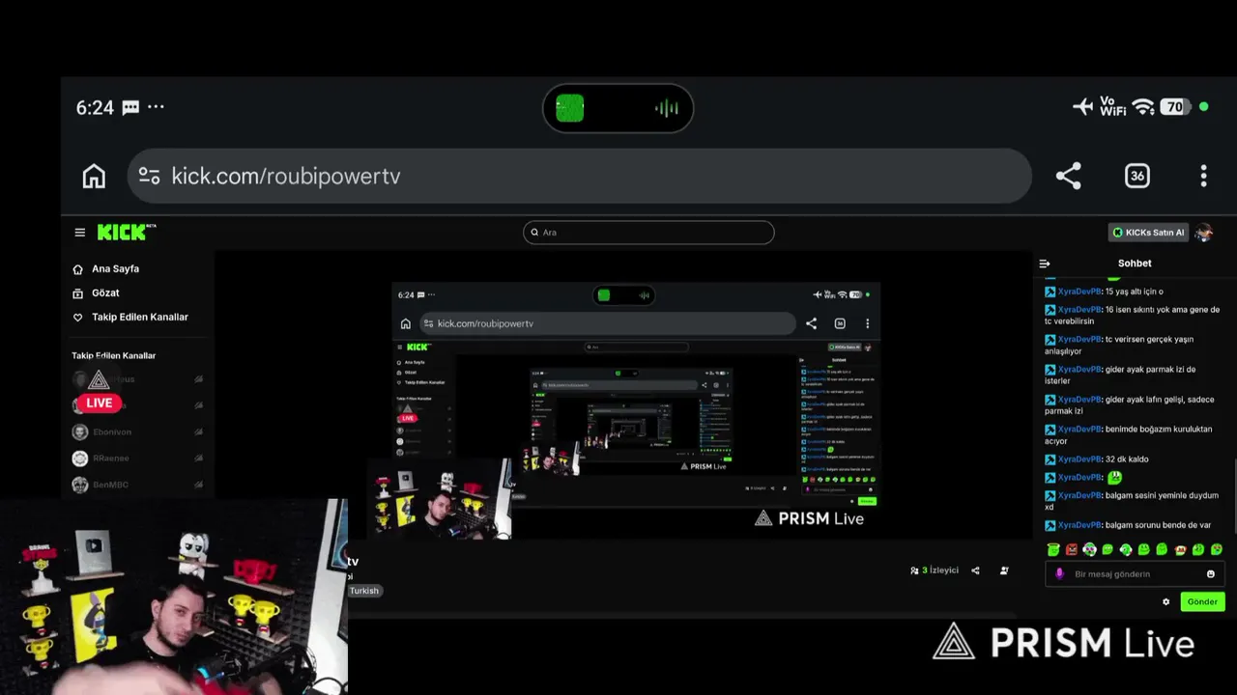Open the browser three-dot overflow menu
This screenshot has height=695, width=1237.
tap(1203, 176)
